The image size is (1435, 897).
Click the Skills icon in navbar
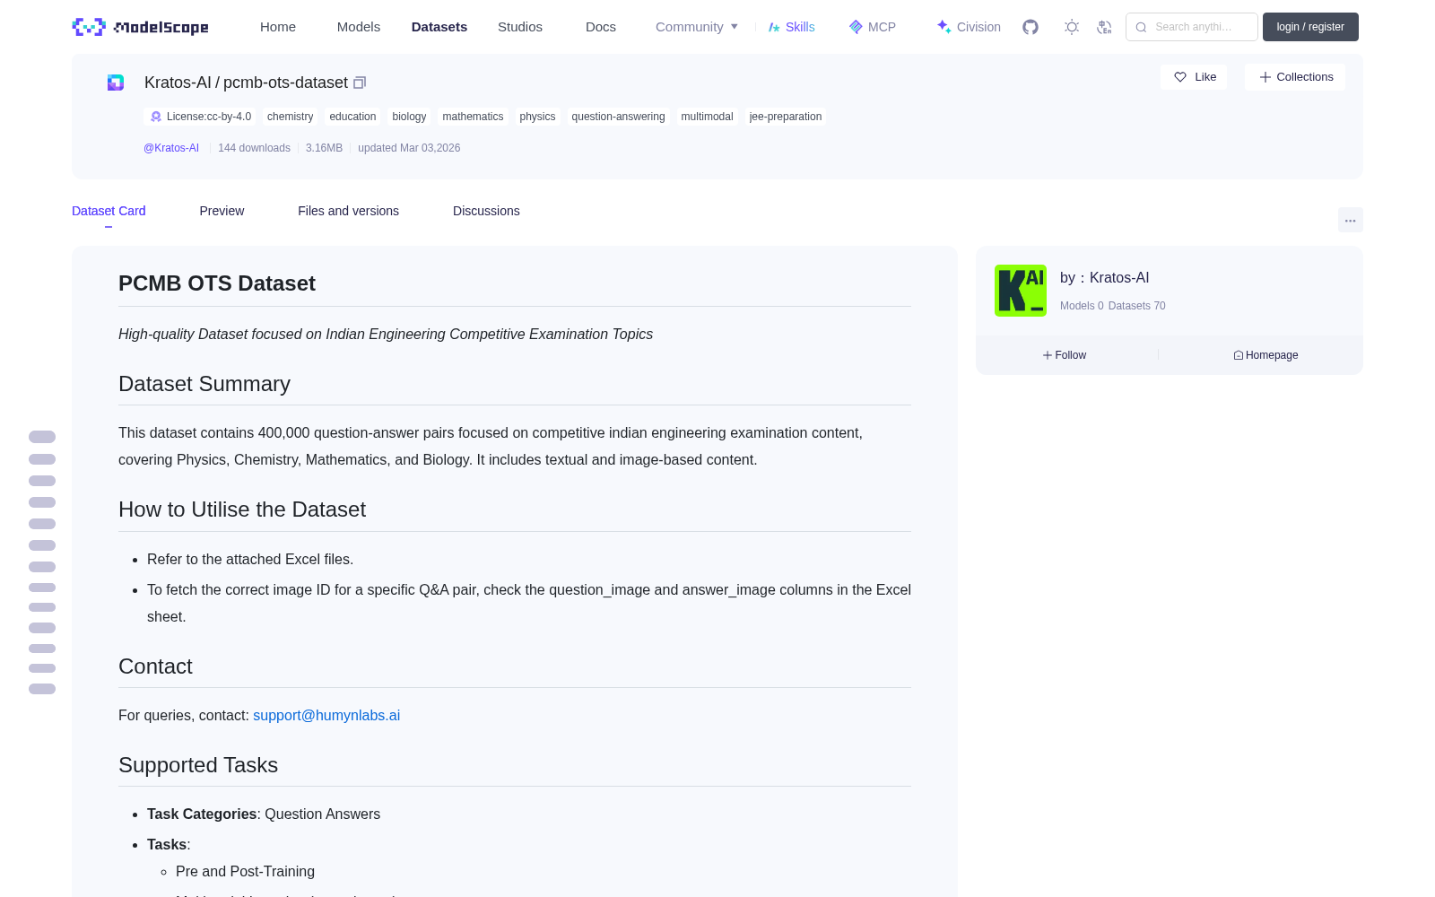[x=774, y=27]
